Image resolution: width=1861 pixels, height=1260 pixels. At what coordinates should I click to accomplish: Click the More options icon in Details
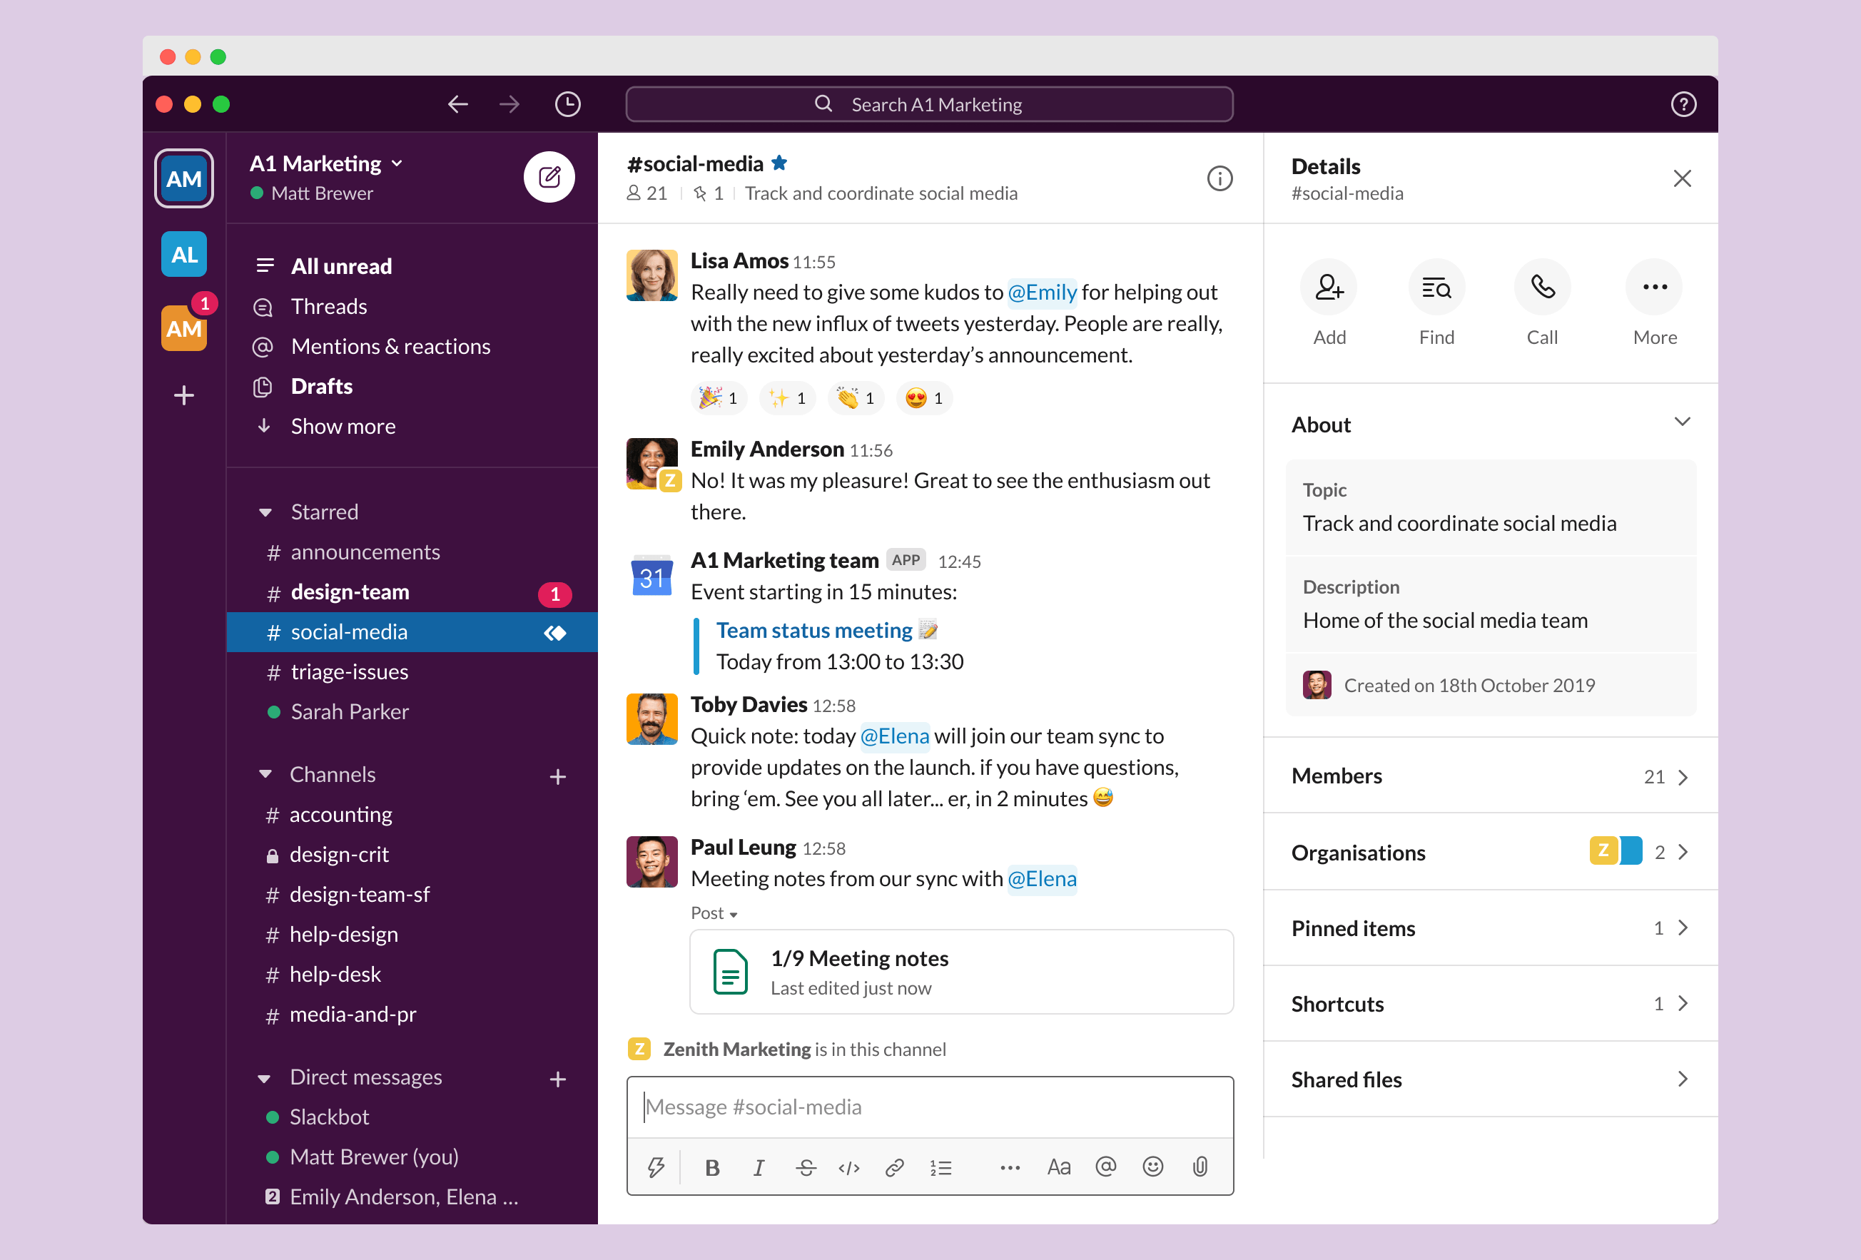1653,288
